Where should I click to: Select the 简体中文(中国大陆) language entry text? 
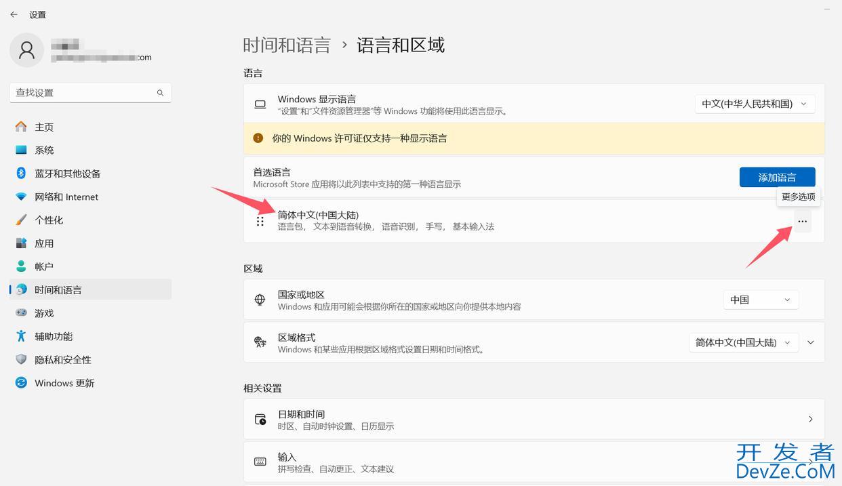tap(318, 216)
